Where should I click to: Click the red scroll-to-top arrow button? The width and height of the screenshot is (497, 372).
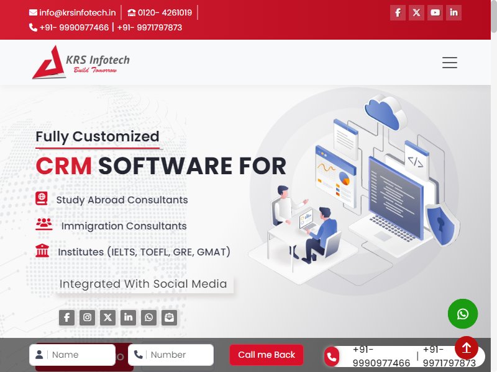click(467, 348)
